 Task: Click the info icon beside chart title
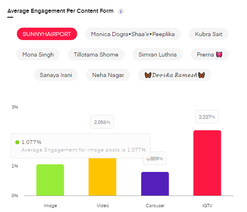121,11
